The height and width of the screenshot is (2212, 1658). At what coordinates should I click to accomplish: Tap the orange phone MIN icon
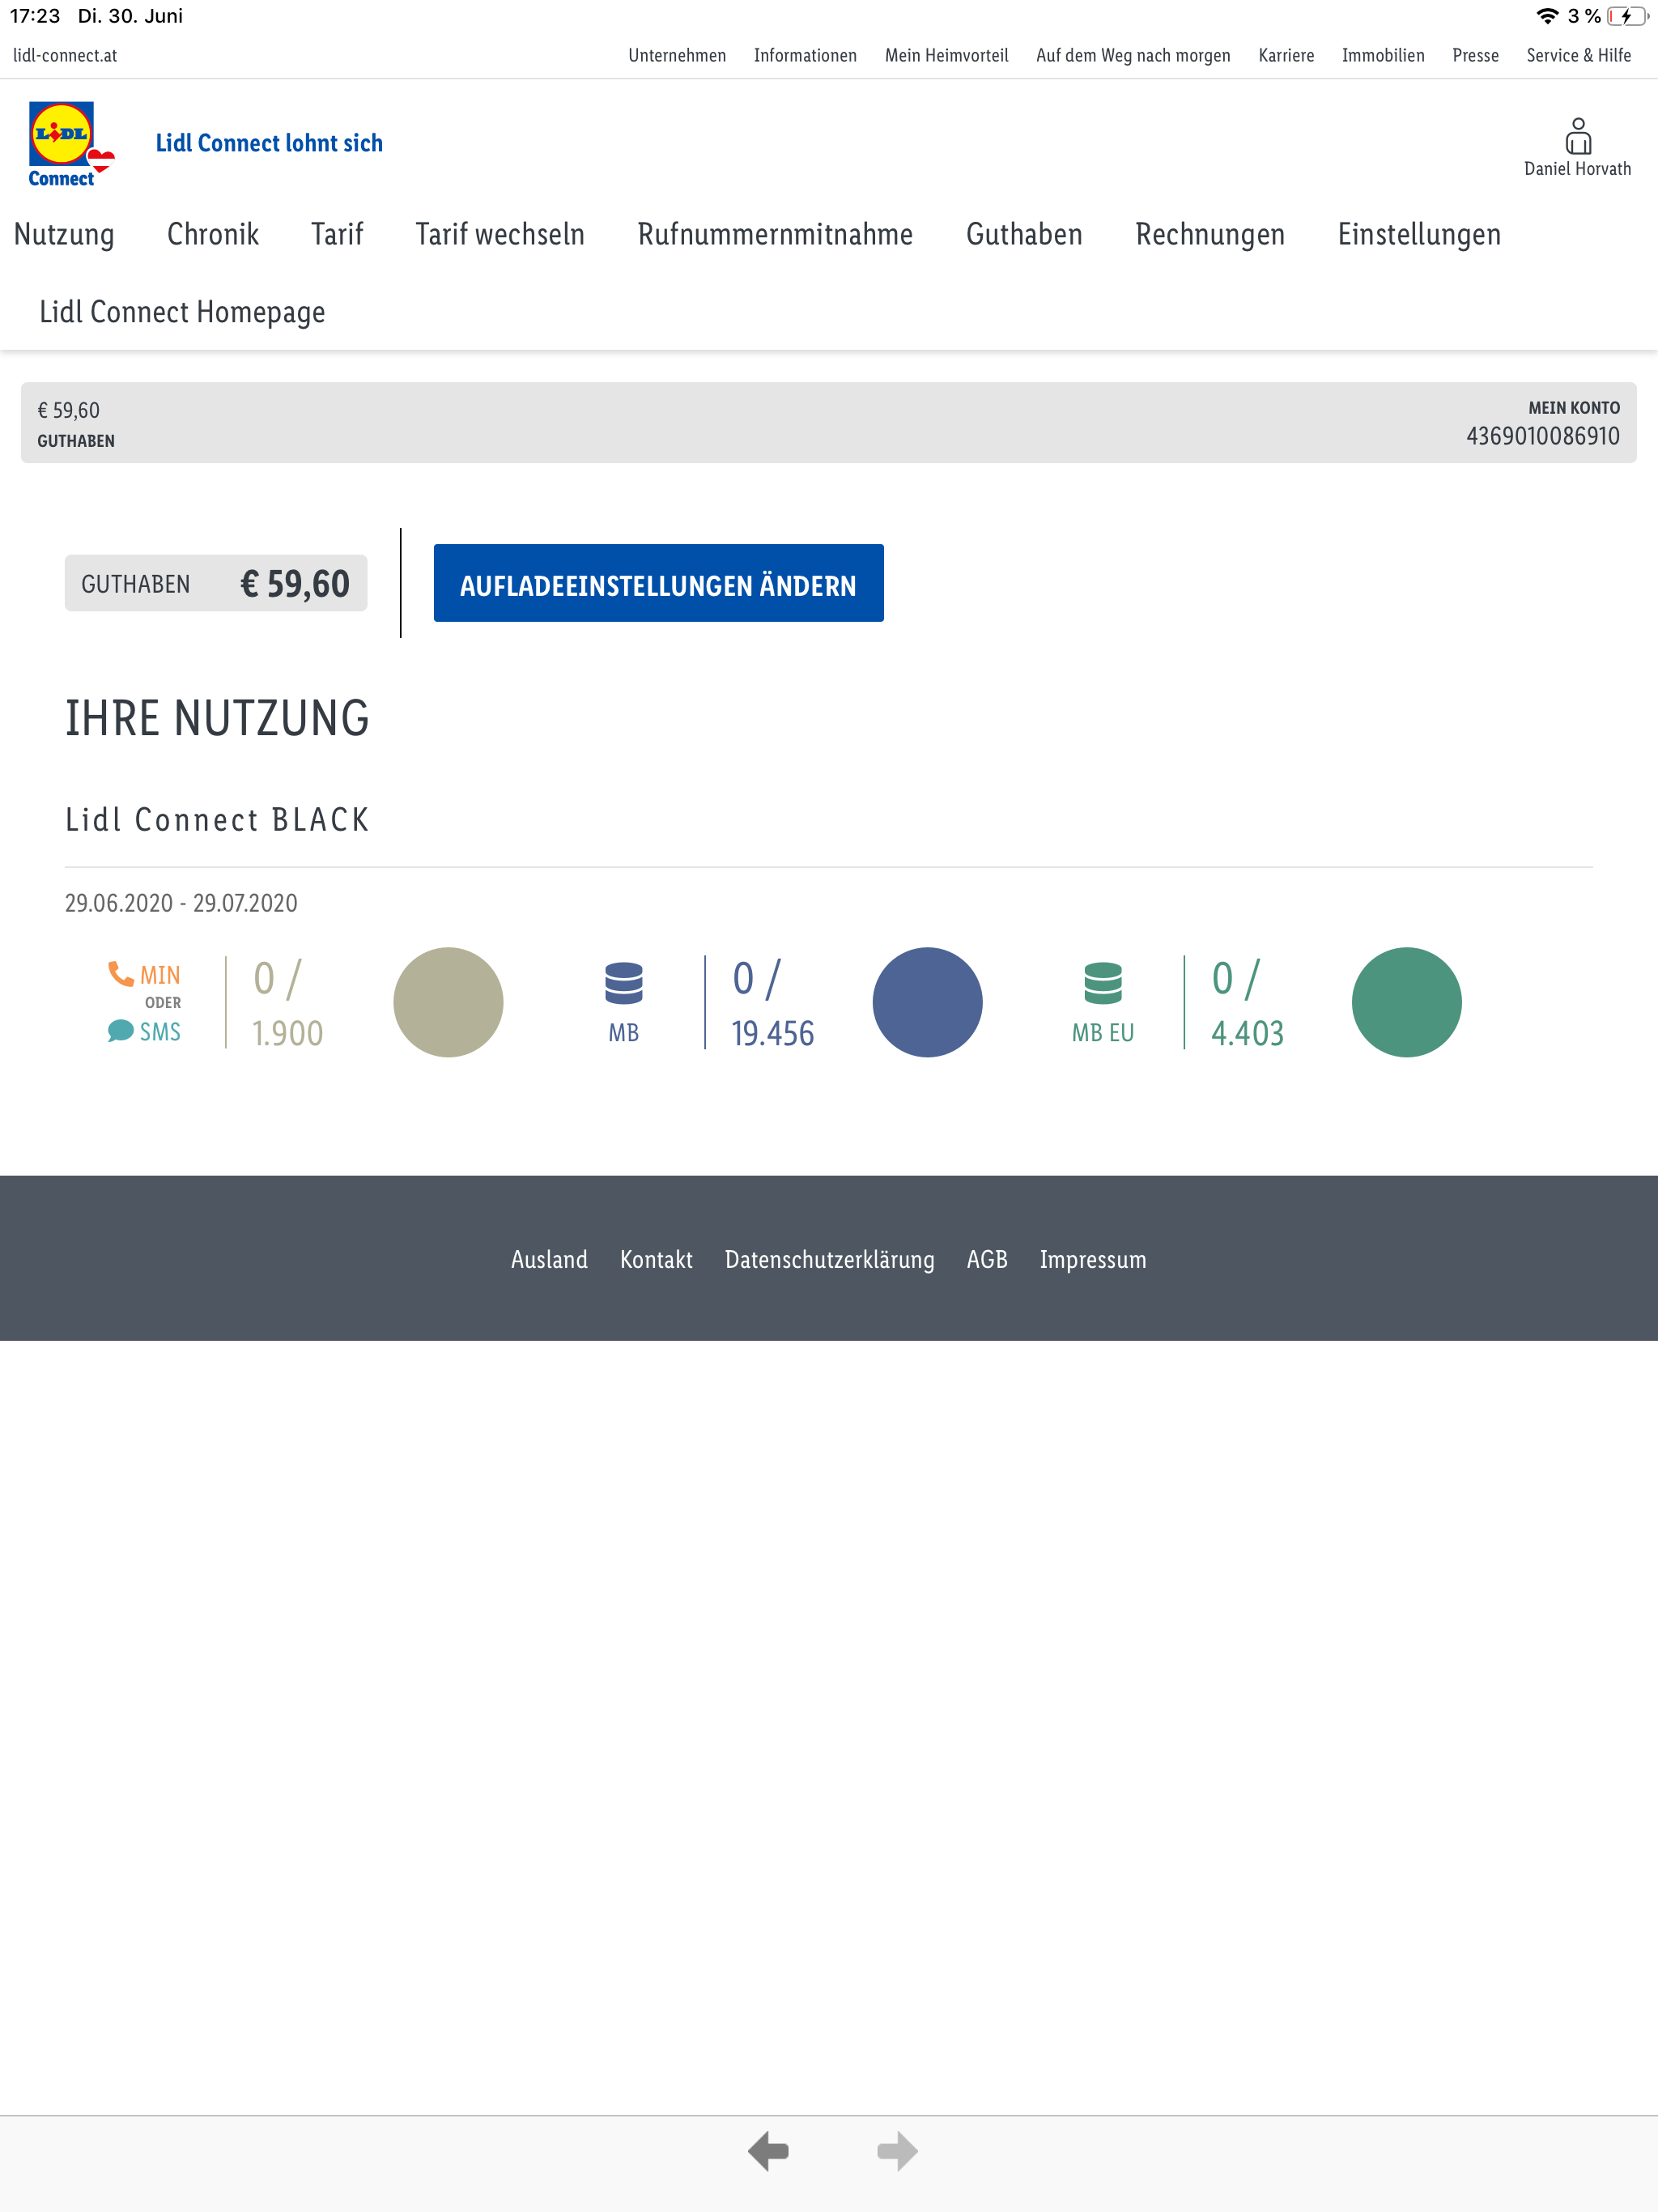(121, 974)
